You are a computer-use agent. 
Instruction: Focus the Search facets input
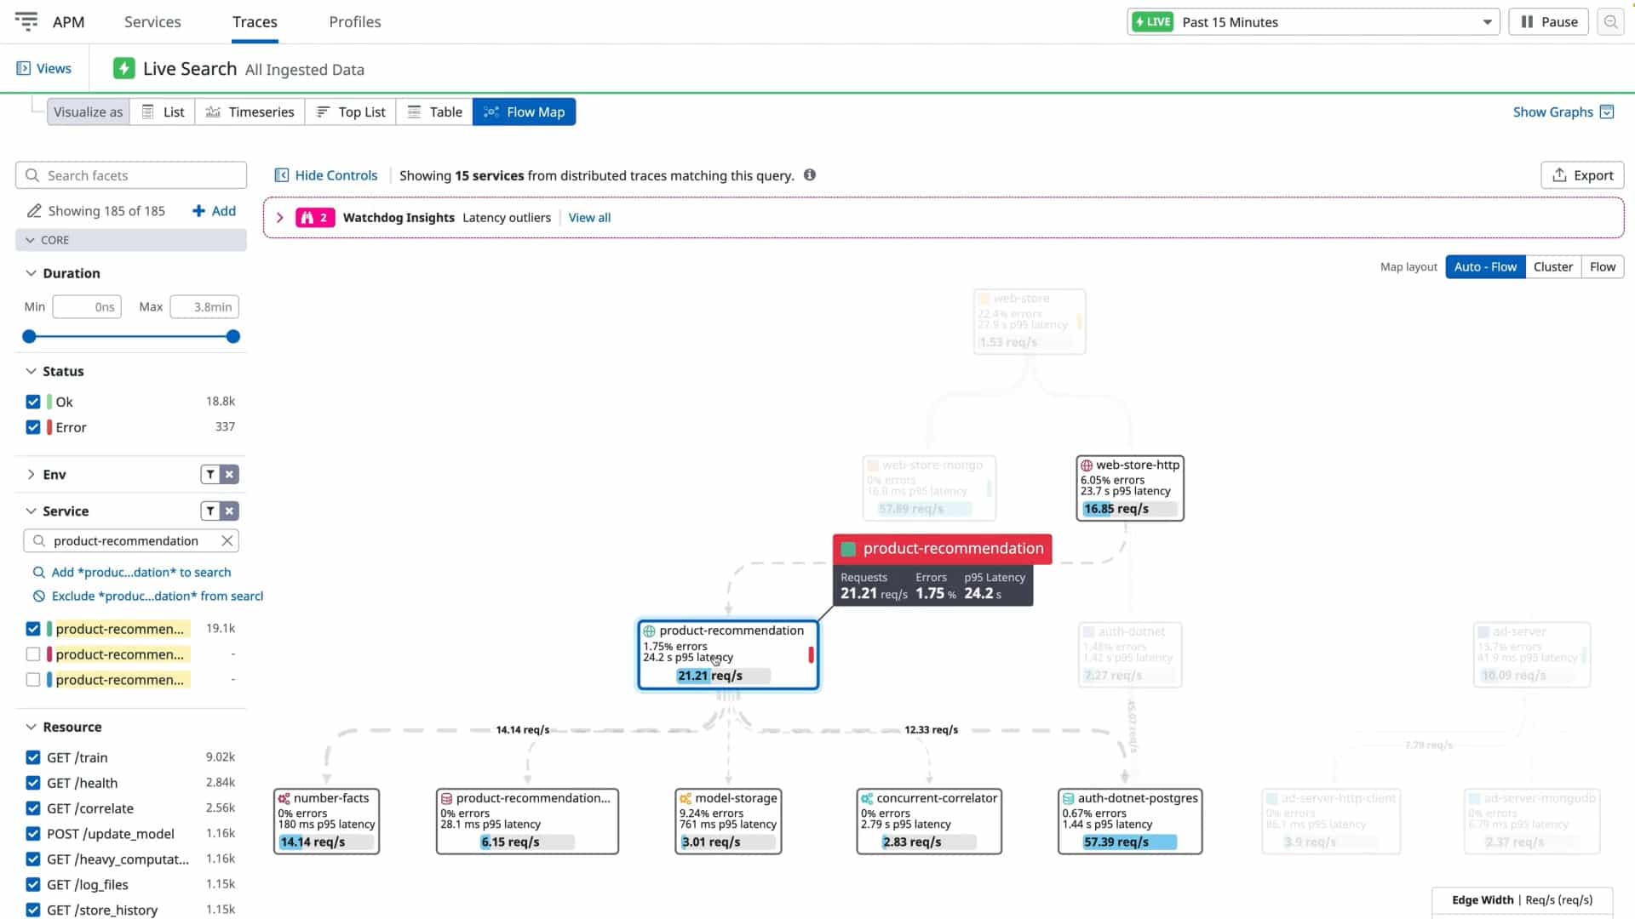pyautogui.click(x=131, y=175)
